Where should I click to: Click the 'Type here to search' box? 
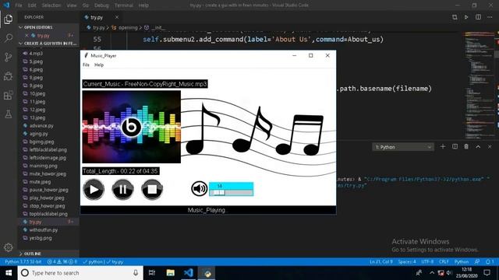[80, 273]
